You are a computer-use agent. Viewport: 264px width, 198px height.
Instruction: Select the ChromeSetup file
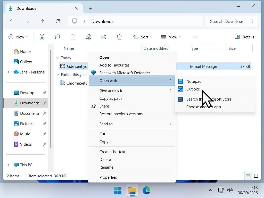(x=74, y=83)
